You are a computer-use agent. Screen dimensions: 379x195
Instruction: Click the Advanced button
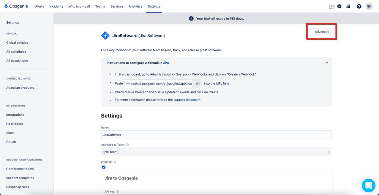tap(322, 31)
